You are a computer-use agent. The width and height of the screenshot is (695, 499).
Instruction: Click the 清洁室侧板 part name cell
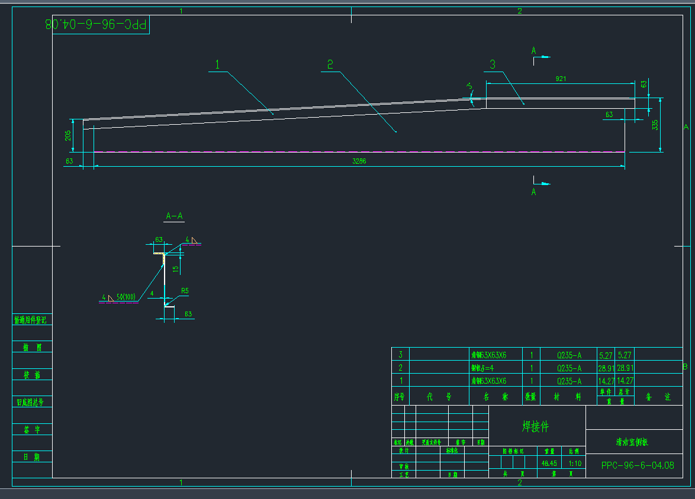636,442
